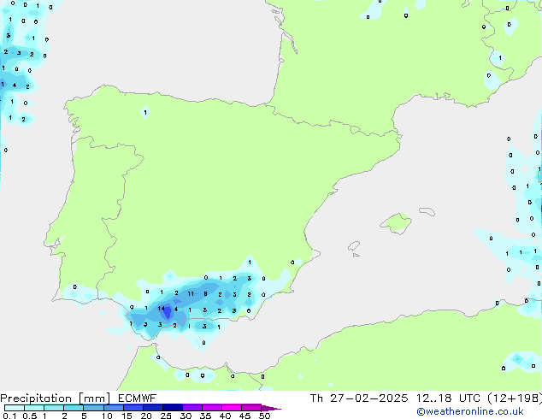542x419 pixels.
Task: Click the purple arrow tip past 50 mm
Action: point(270,408)
